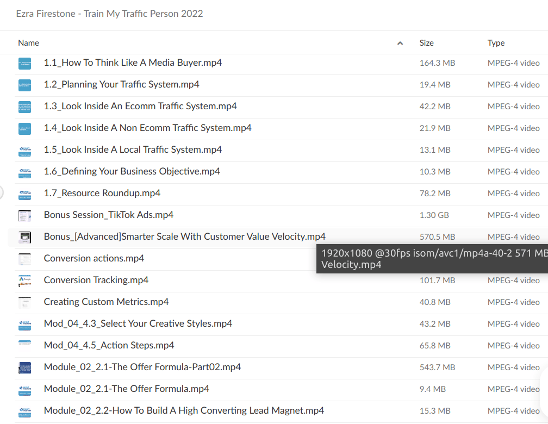
Task: Select the Creating Custom Metrics file icon
Action: pos(24,302)
